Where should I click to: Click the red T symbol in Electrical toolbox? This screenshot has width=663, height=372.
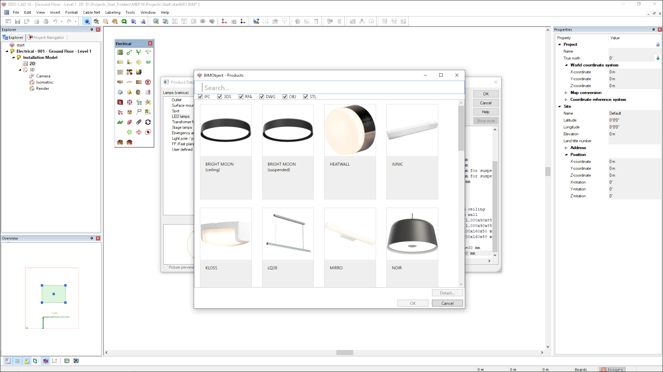[148, 82]
